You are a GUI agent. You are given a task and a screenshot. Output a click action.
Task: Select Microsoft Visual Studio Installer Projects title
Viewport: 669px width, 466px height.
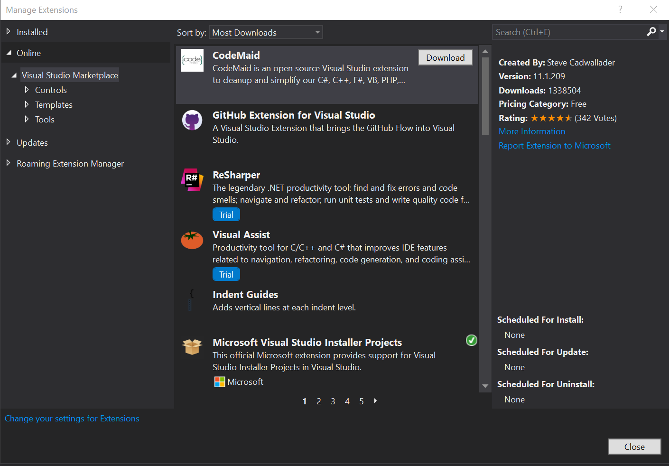pos(307,343)
